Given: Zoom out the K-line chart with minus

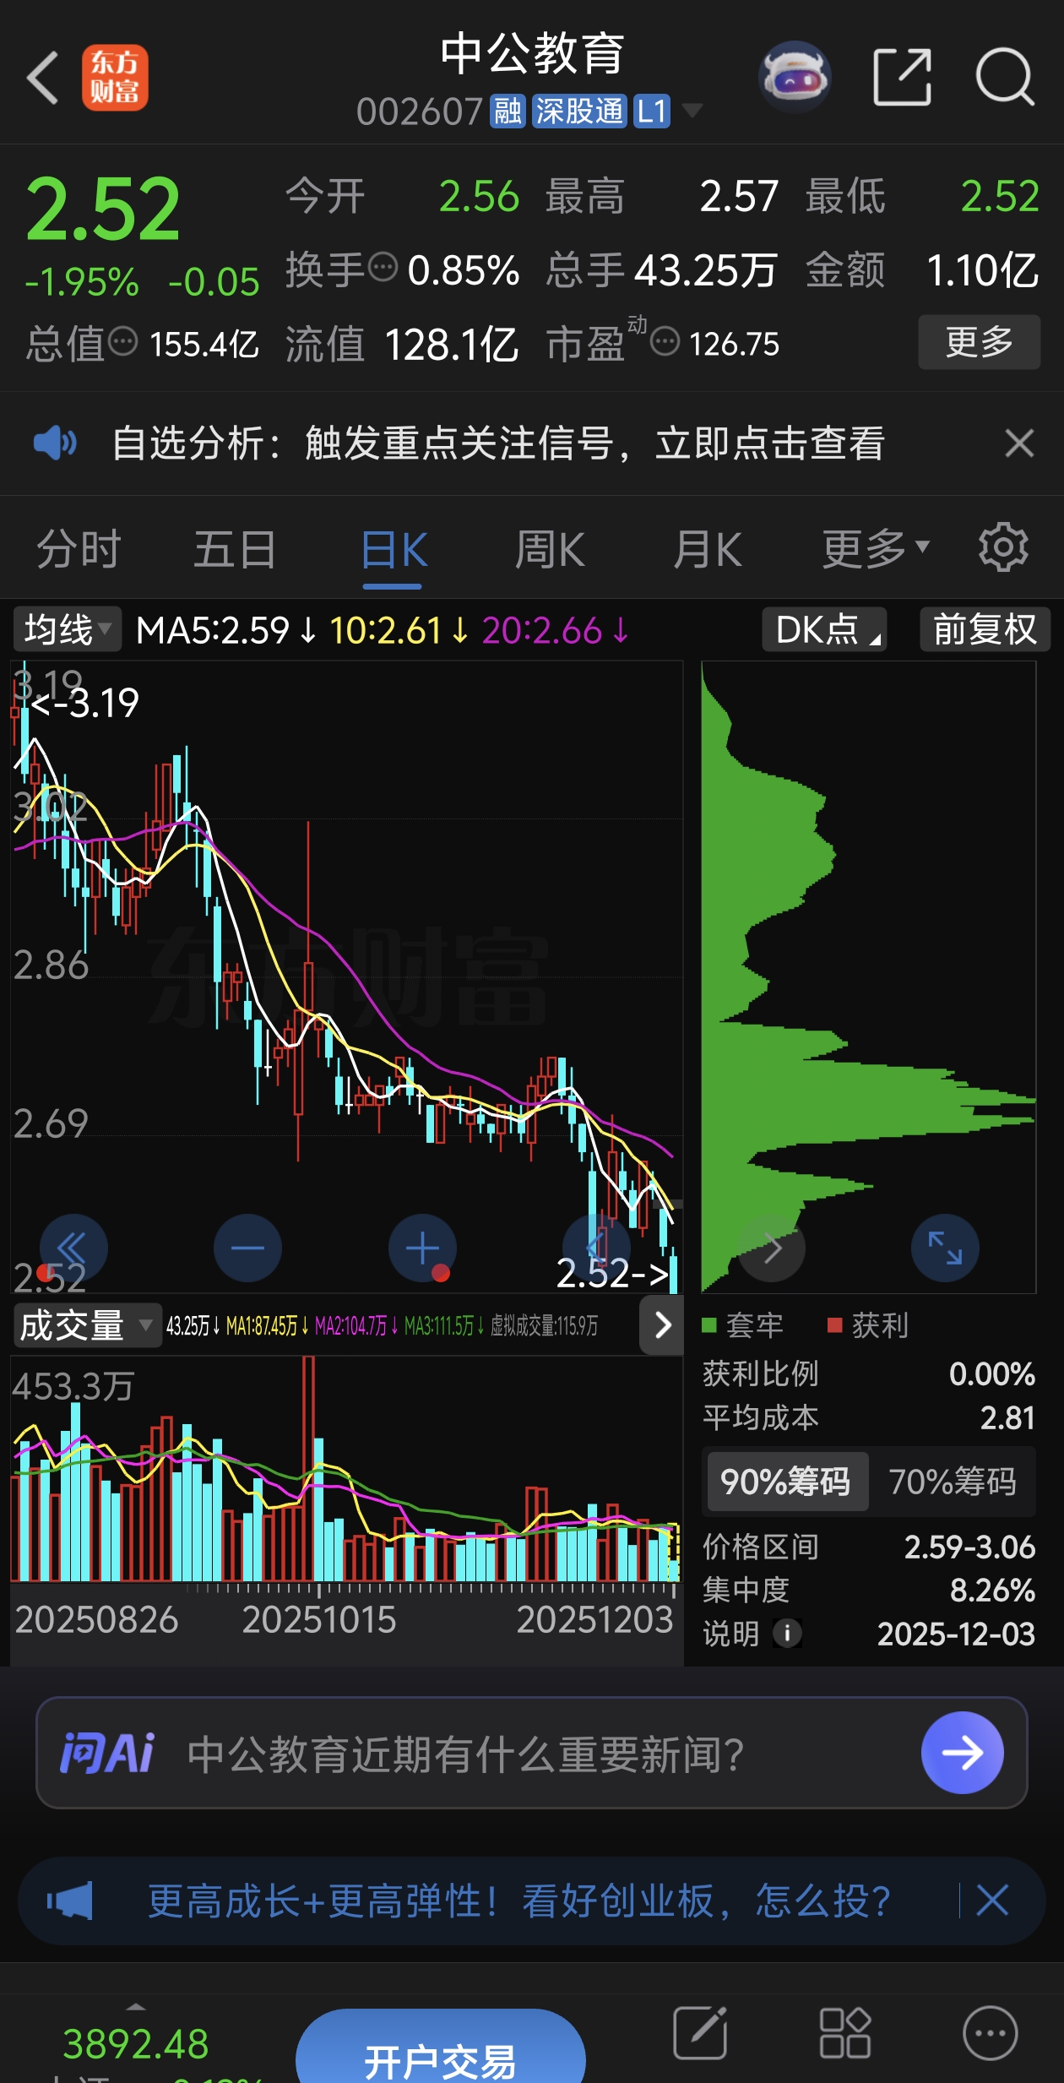Looking at the screenshot, I should point(247,1248).
